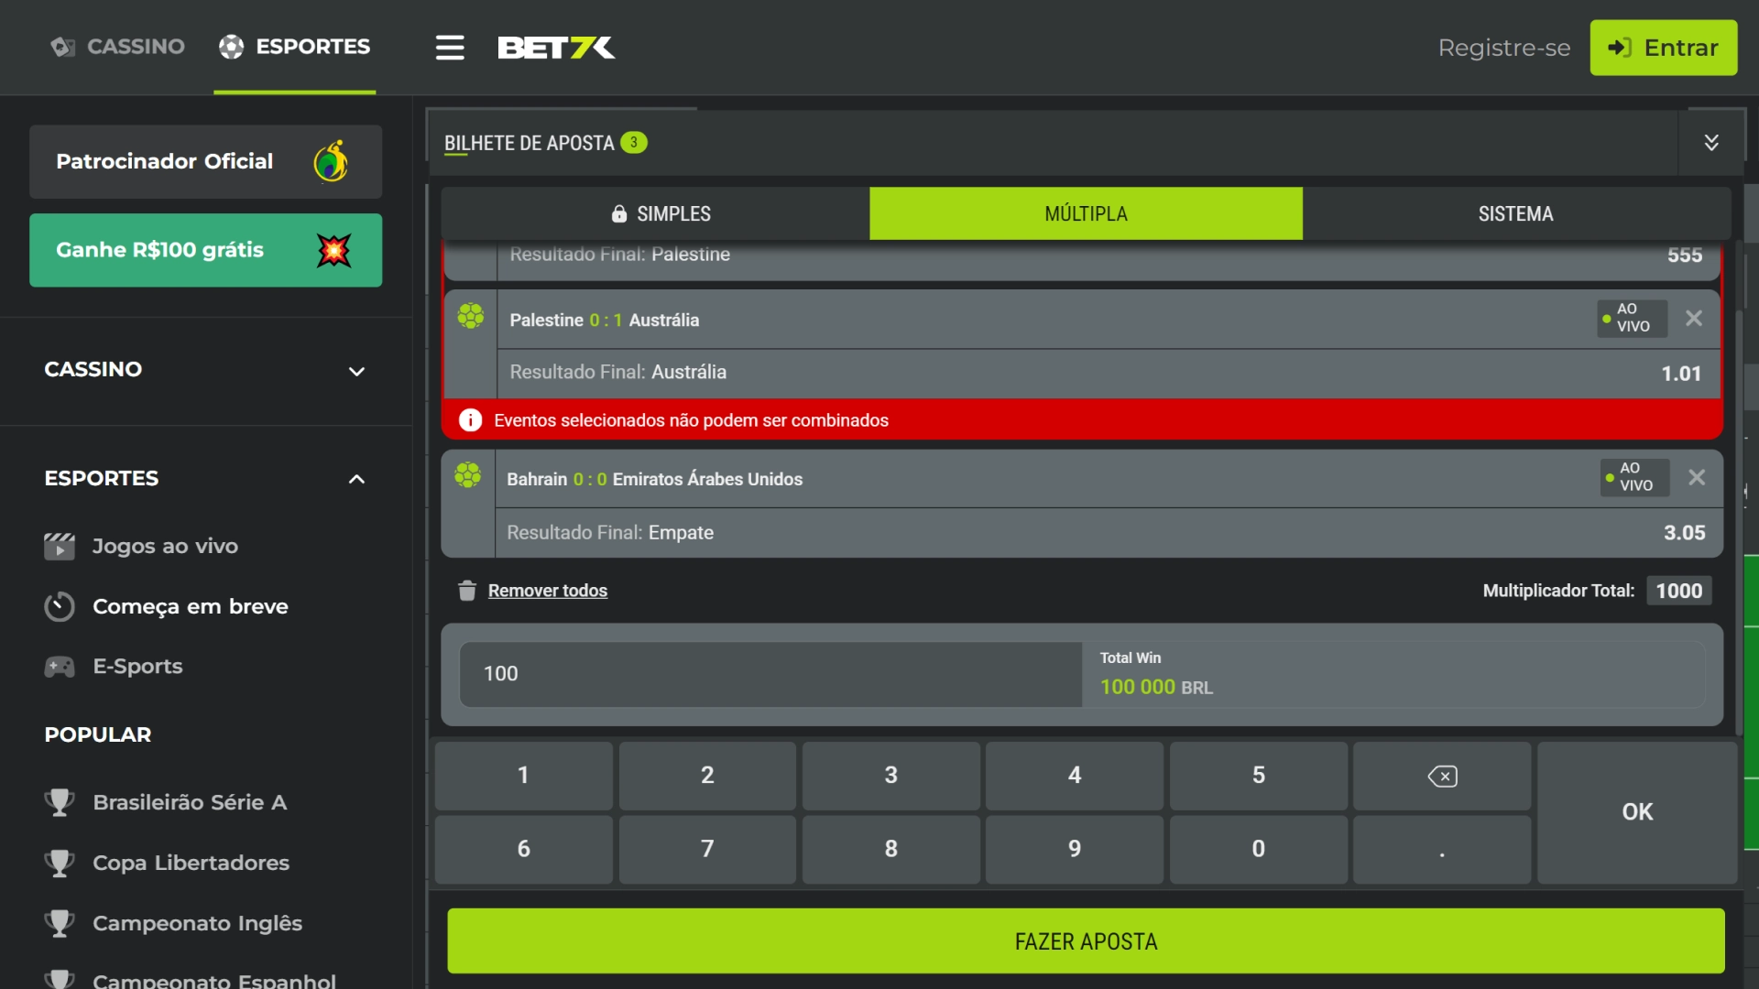Image resolution: width=1759 pixels, height=989 pixels.
Task: Click the AO VIVO badge on Bahrain match
Action: pyautogui.click(x=1634, y=478)
